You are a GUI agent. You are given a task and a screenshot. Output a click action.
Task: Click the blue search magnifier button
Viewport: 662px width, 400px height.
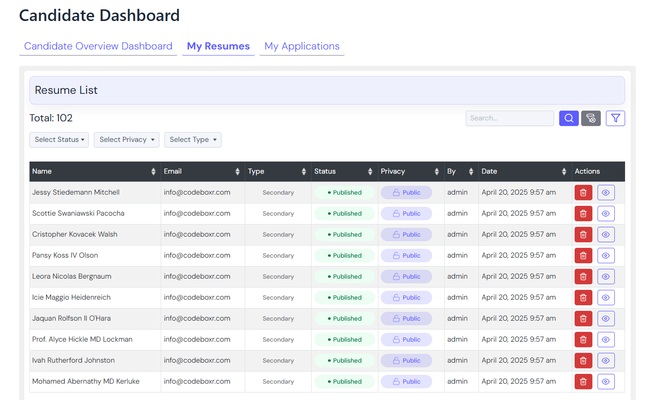[569, 118]
